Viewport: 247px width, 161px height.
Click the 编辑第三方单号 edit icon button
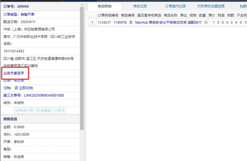[x=50, y=111]
